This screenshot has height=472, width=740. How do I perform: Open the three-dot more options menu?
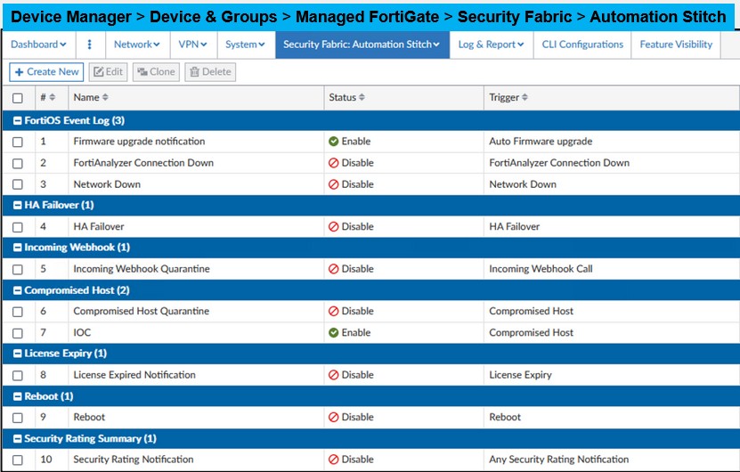90,45
